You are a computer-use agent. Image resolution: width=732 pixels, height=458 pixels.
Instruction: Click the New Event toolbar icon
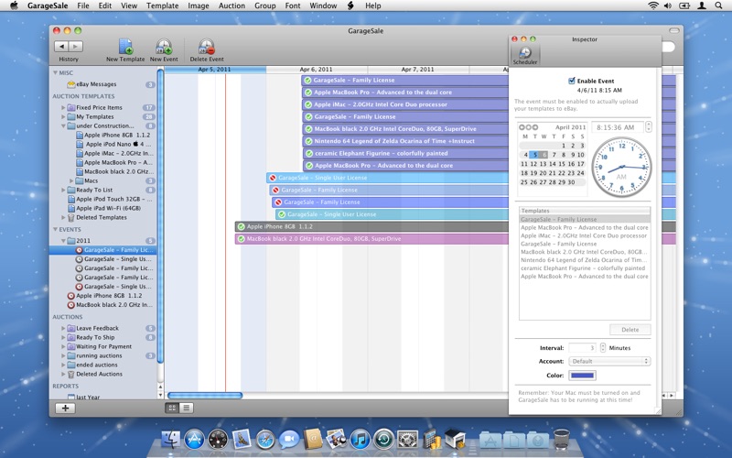pos(164,48)
